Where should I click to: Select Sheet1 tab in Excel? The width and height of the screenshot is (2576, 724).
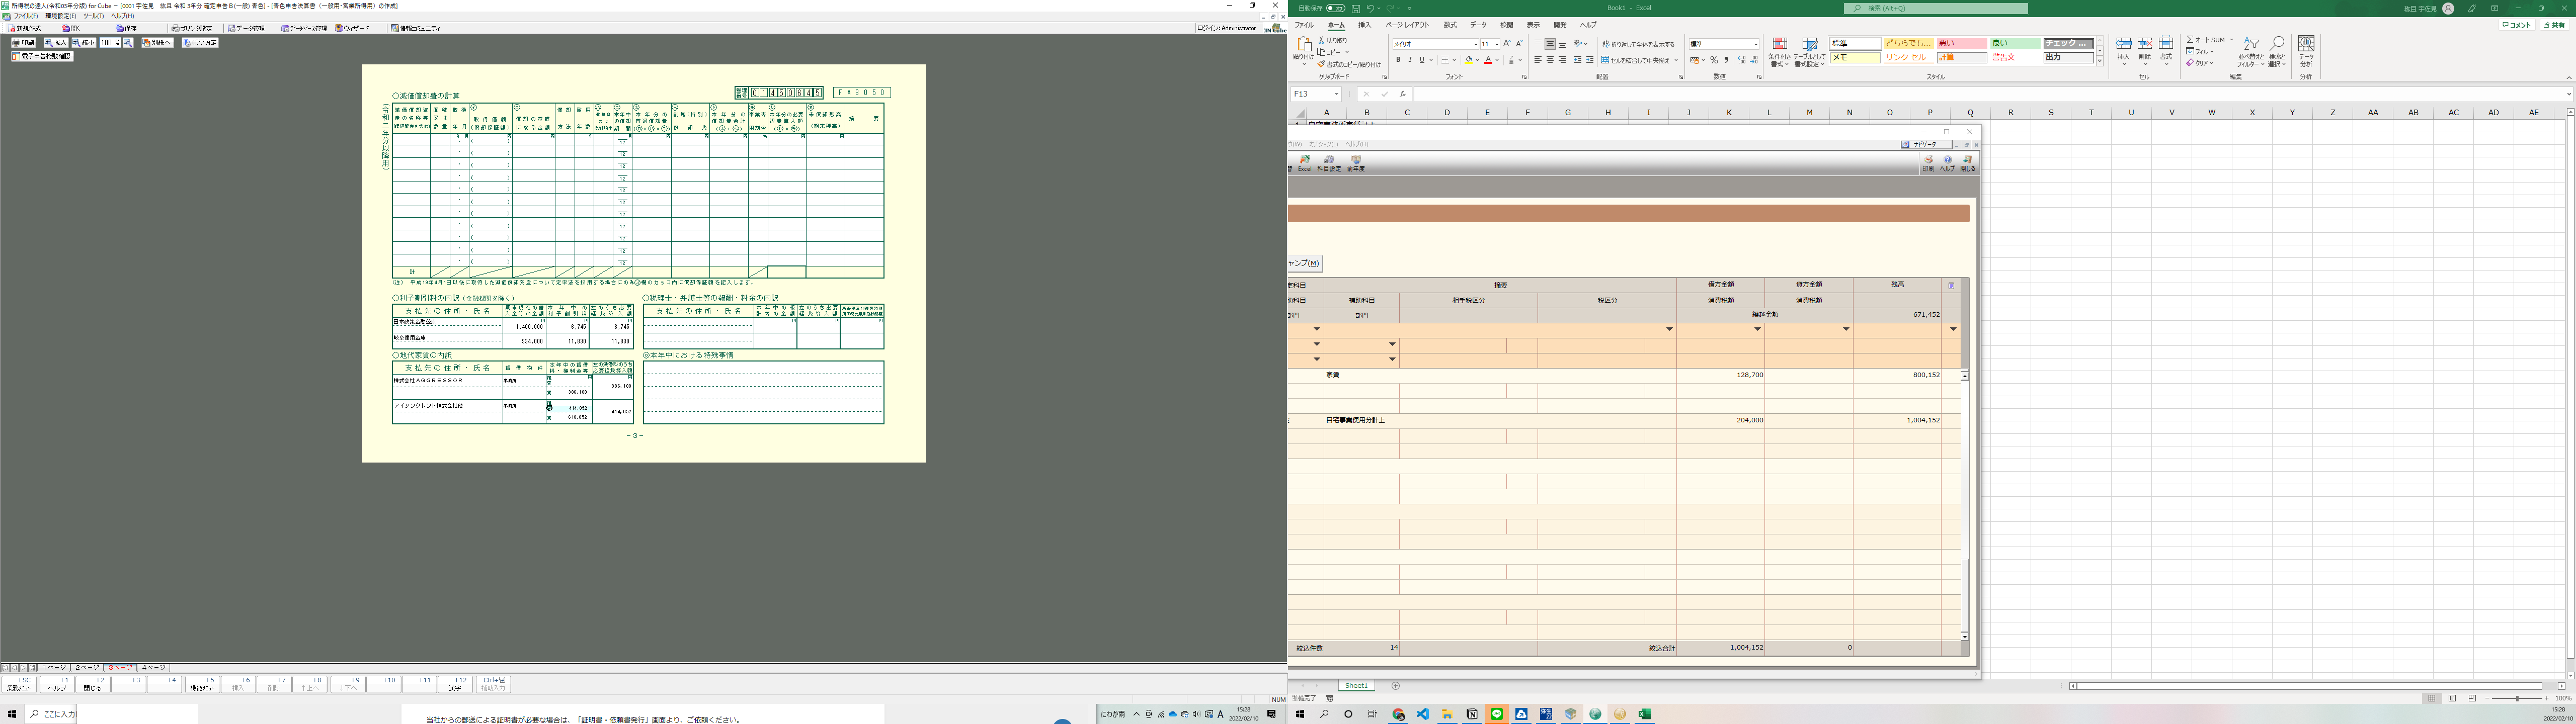coord(1356,686)
